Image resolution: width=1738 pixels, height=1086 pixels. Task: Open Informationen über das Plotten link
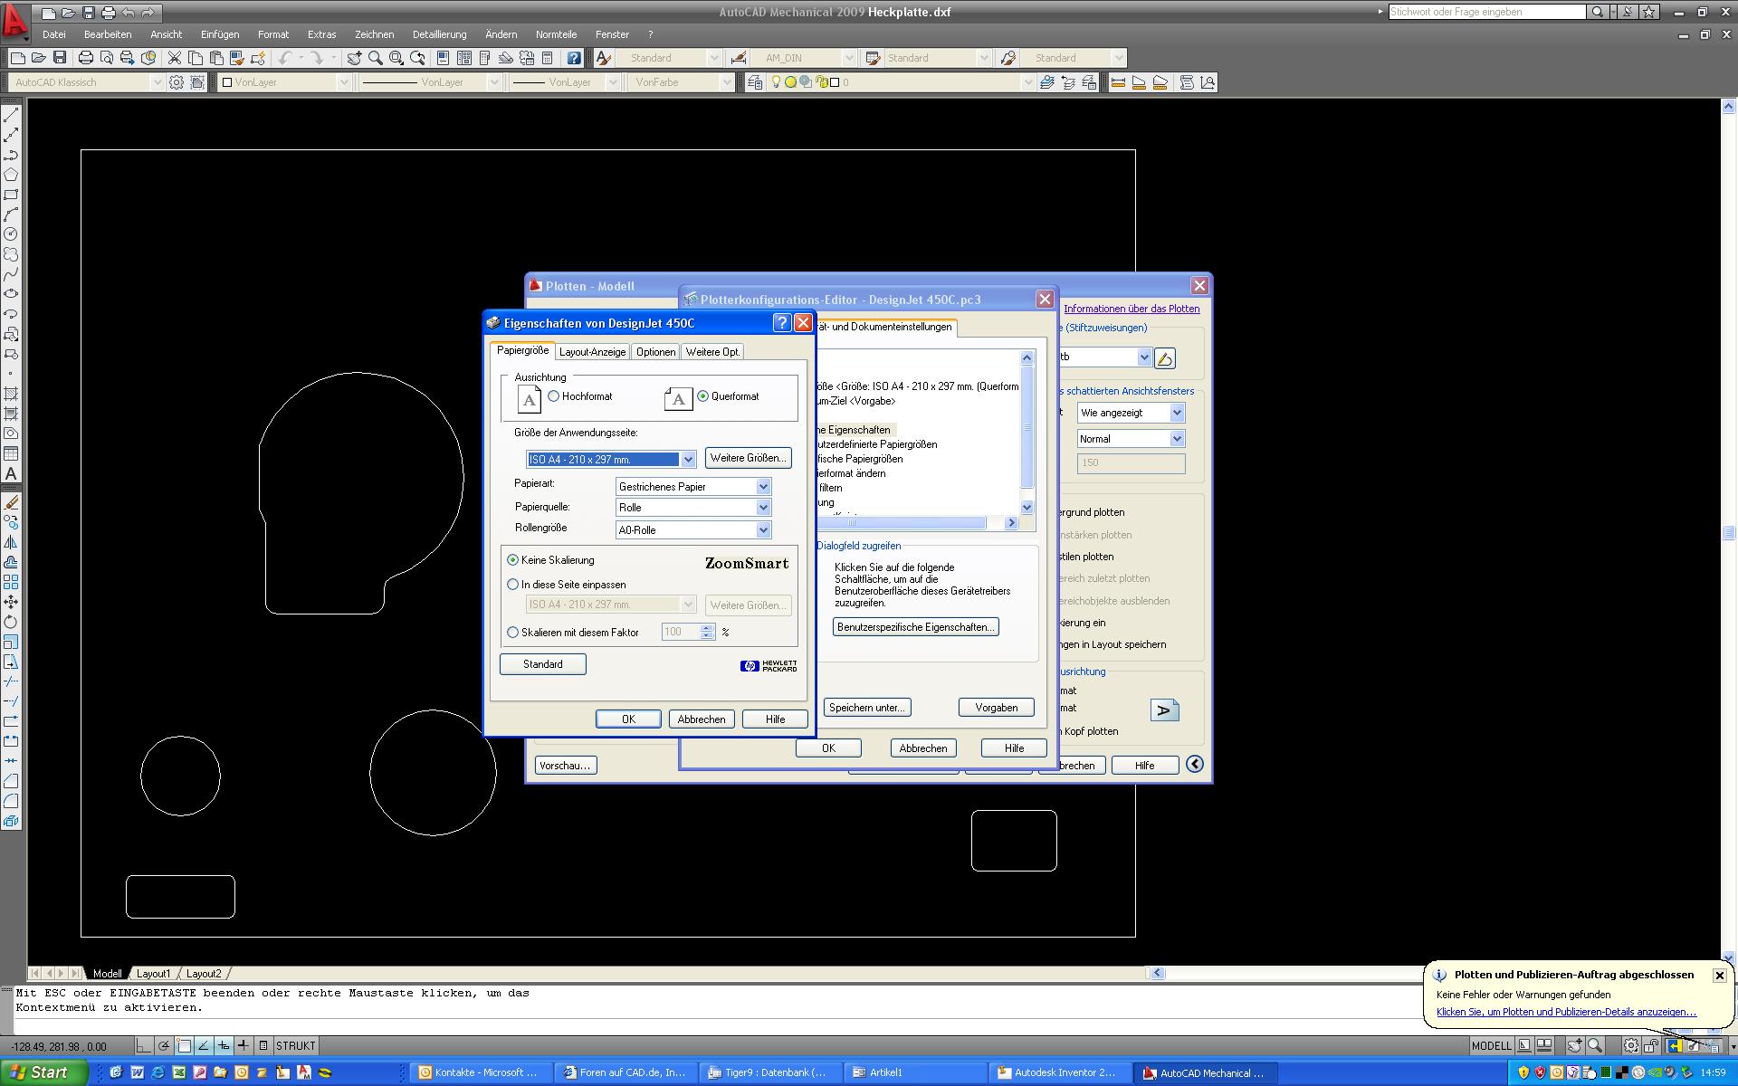point(1132,309)
